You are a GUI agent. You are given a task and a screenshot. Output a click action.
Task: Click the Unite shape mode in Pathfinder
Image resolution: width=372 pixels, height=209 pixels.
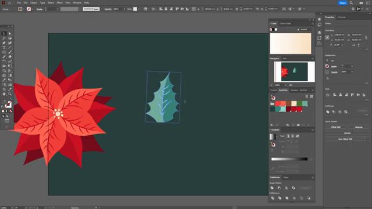(272, 188)
